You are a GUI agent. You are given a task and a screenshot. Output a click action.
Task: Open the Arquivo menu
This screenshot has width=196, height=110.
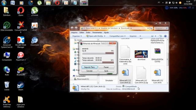point(74,32)
